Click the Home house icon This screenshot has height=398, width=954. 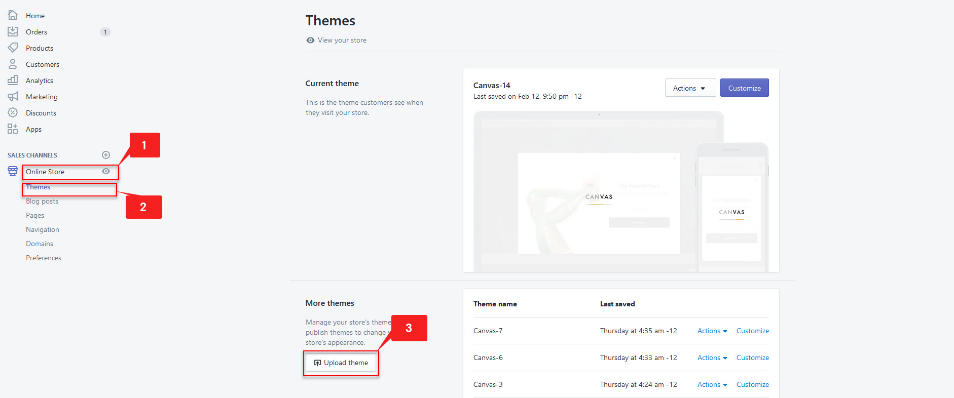click(x=13, y=15)
